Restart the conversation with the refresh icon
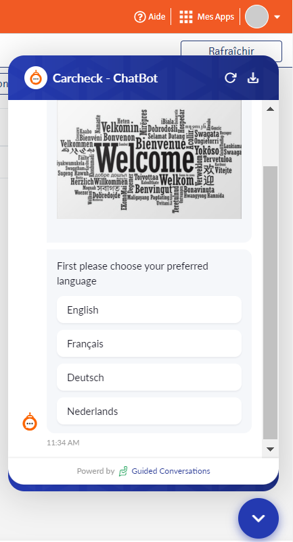Viewport: 293px width, 542px height. pyautogui.click(x=230, y=78)
